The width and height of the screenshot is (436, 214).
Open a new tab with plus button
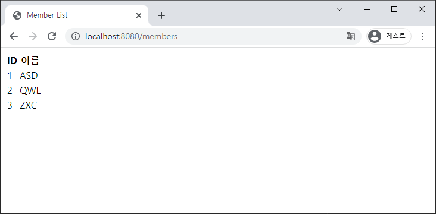coord(161,15)
